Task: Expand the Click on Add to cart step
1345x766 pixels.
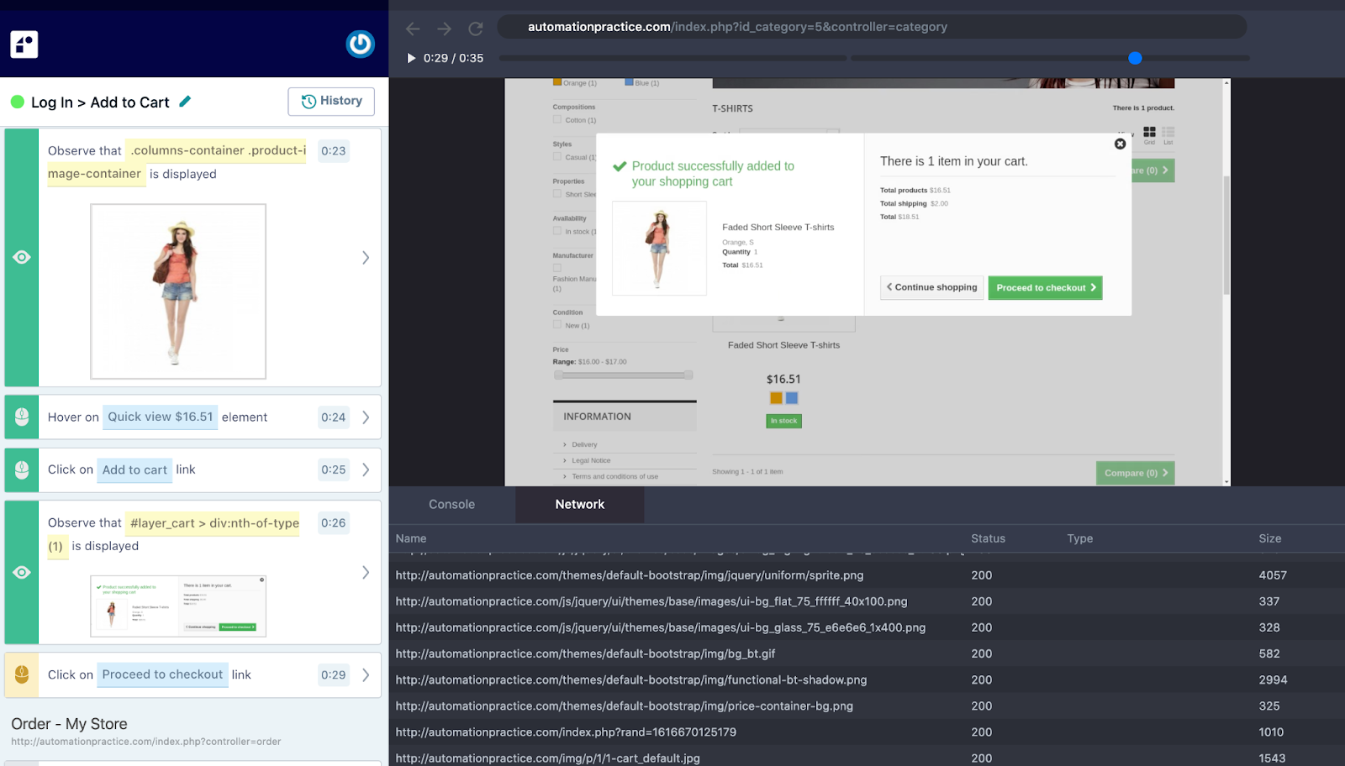Action: tap(366, 470)
